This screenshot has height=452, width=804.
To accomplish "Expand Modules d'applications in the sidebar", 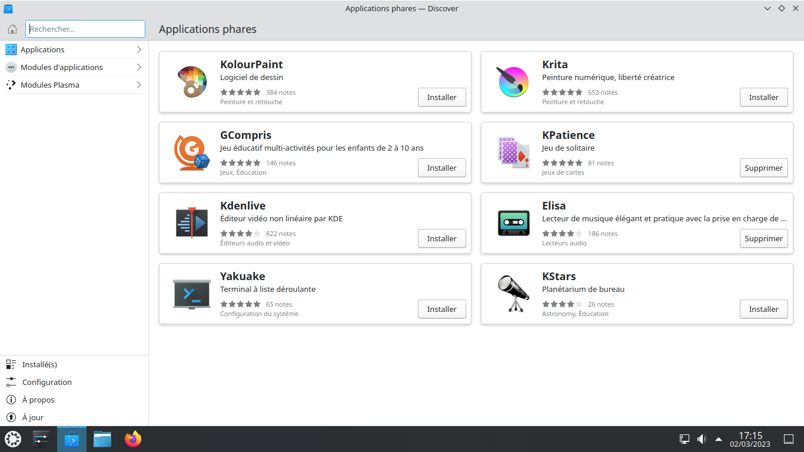I will (x=74, y=67).
